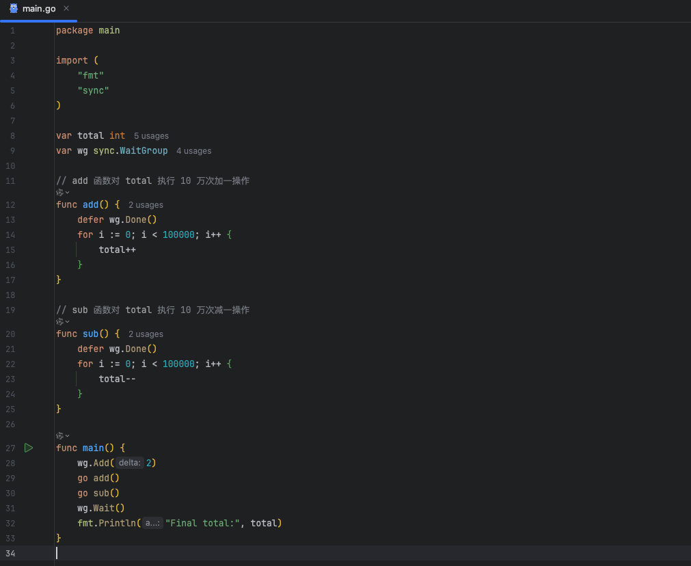Select the main.go editor tab

[x=39, y=9]
